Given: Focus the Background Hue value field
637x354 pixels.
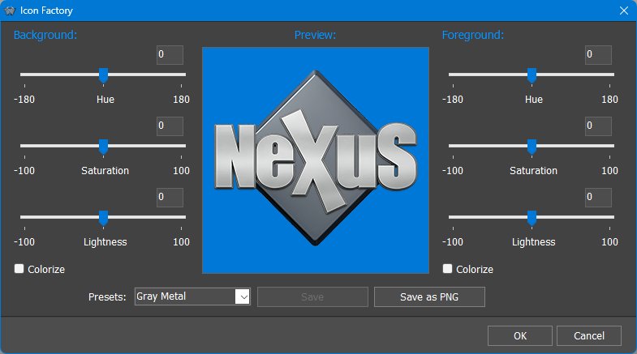Looking at the screenshot, I should pos(170,55).
